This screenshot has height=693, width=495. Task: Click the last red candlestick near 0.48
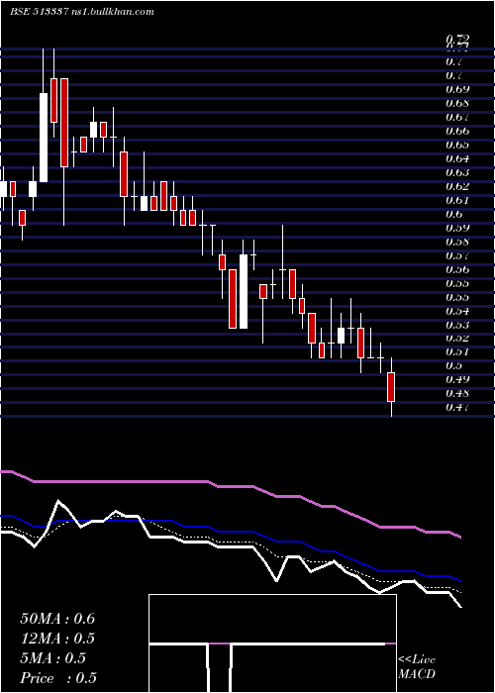click(x=391, y=387)
